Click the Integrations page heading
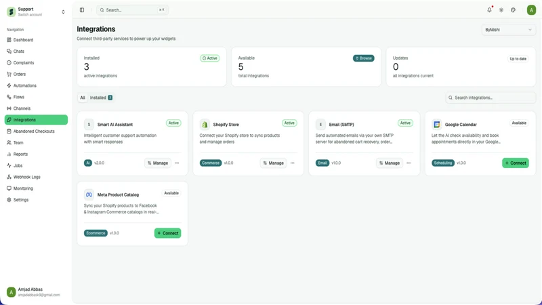Viewport: 542px width, 305px height. (96, 29)
